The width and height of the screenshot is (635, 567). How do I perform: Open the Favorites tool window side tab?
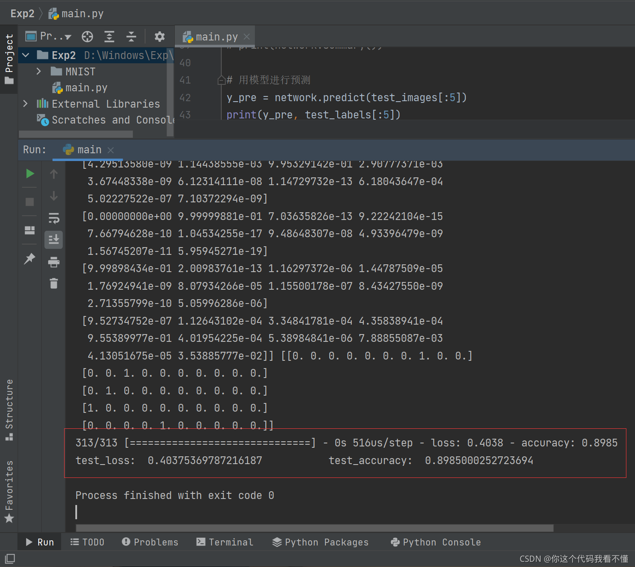tap(9, 491)
